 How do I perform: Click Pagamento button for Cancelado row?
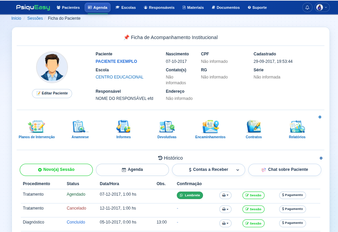coord(292,209)
